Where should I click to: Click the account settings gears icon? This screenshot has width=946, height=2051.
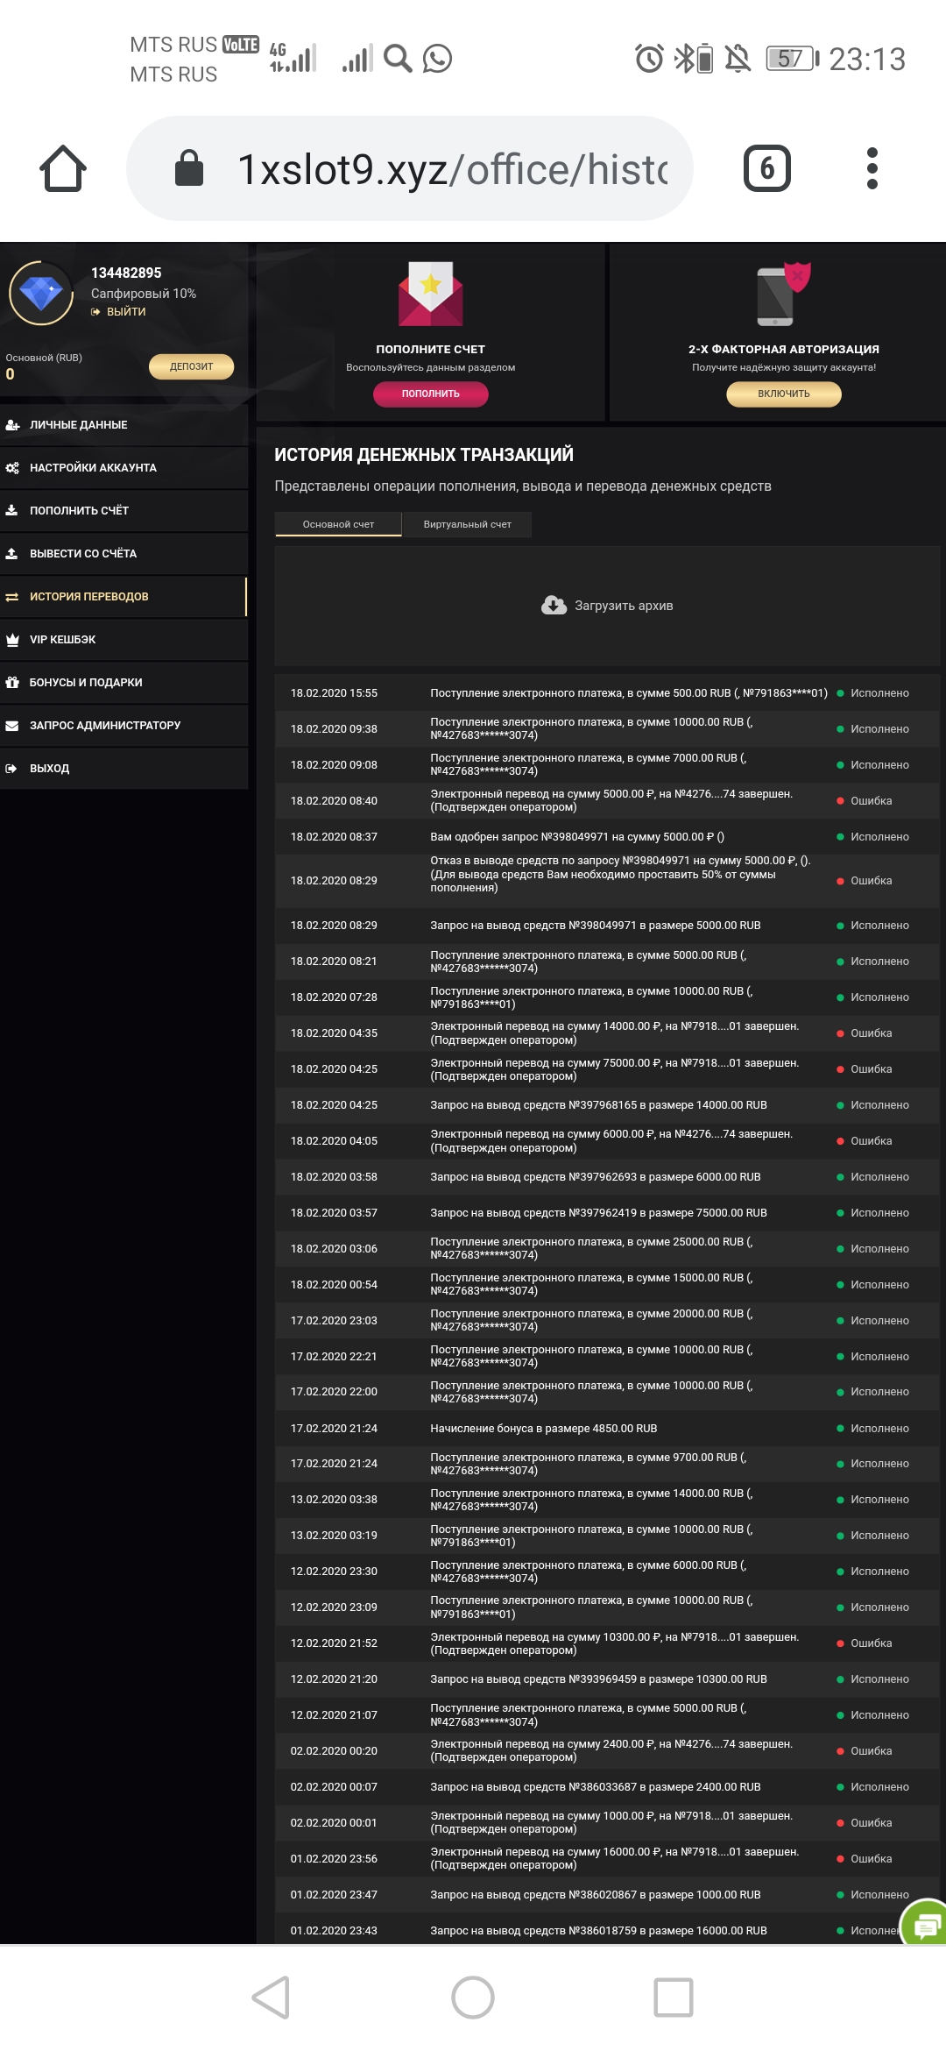click(x=12, y=467)
